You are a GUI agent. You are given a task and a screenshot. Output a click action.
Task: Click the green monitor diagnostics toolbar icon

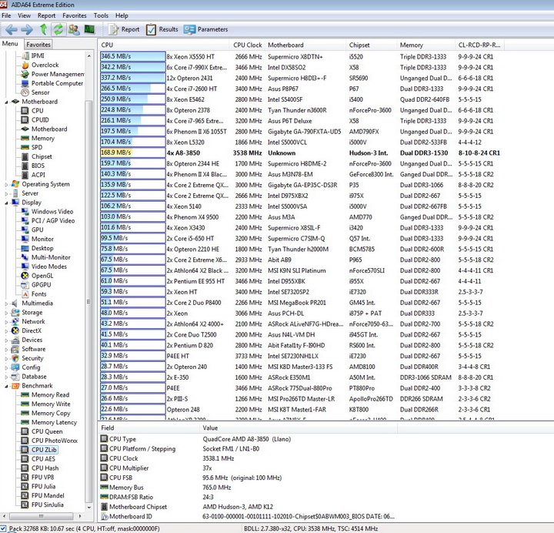point(89,29)
